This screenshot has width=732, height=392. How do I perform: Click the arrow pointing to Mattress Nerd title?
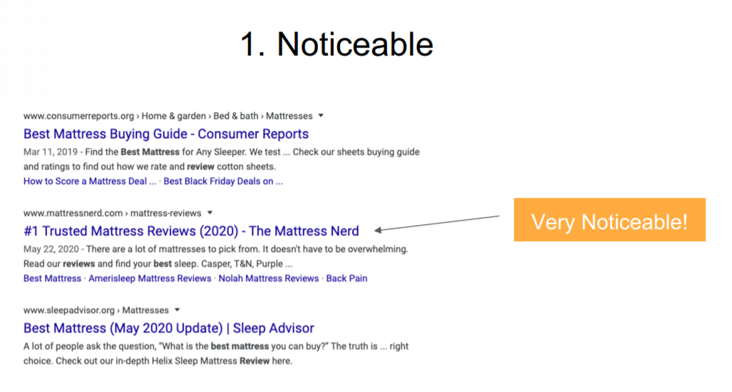437,223
